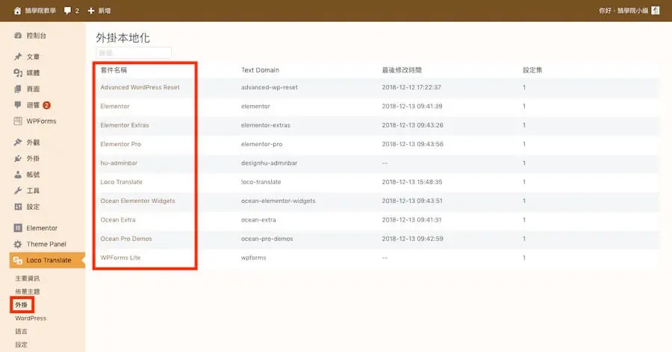Click the media library icon in sidebar

tap(18, 73)
